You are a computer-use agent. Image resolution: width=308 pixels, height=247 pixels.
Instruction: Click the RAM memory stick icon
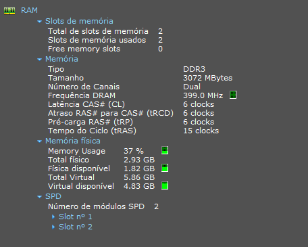[9, 11]
